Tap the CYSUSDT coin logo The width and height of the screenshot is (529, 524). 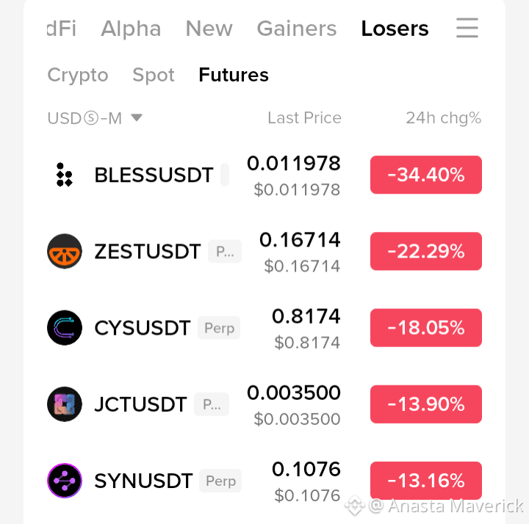65,327
